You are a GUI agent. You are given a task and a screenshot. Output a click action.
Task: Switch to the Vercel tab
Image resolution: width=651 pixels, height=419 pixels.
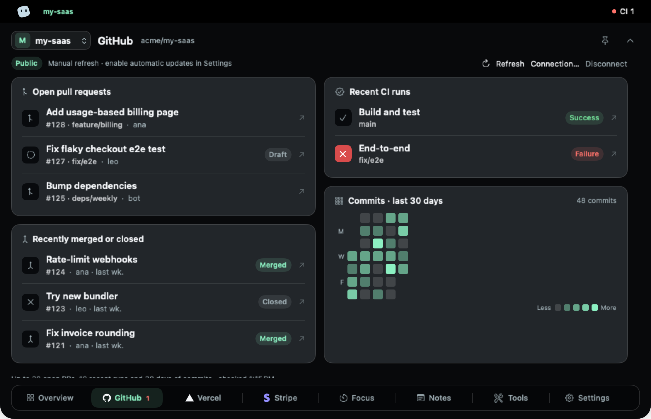pos(203,398)
